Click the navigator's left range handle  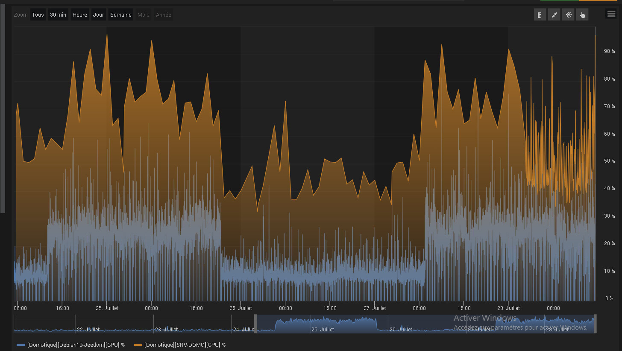[255, 324]
